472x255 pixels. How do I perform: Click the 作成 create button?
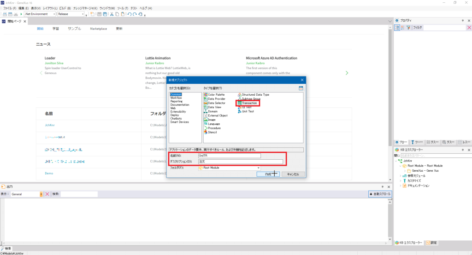tap(268, 174)
